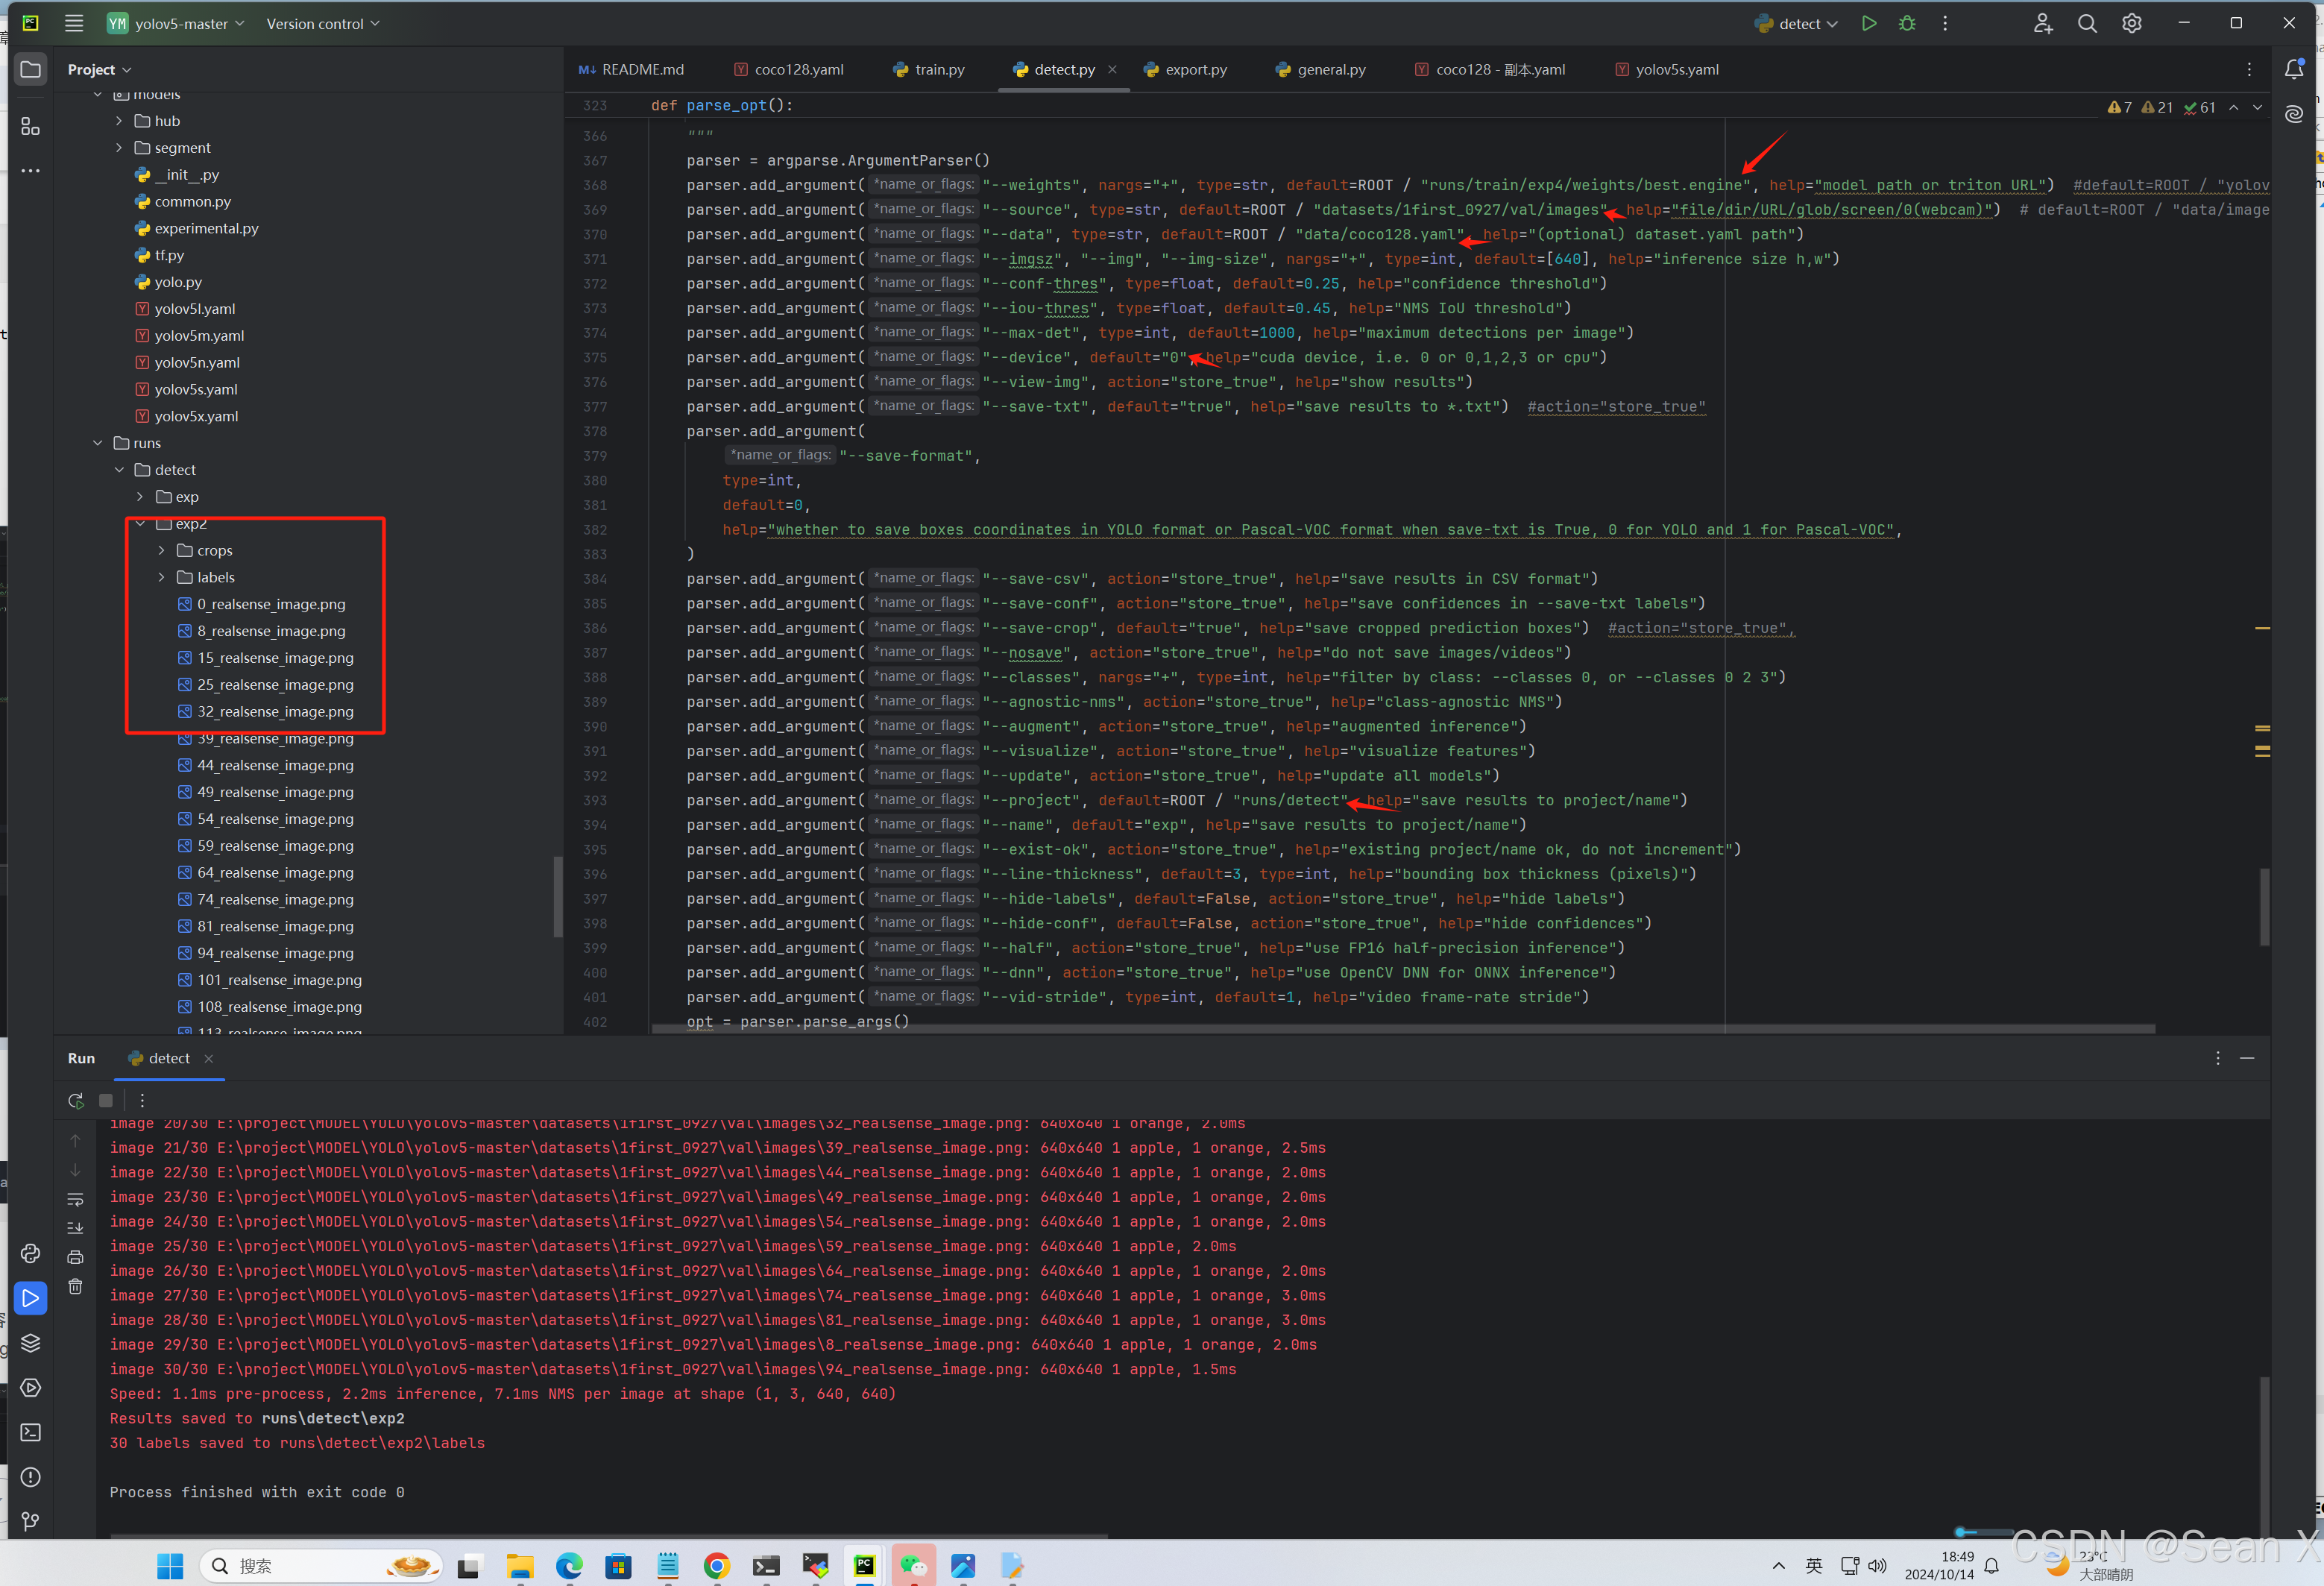Start debugging with the bug icon

click(x=1907, y=23)
